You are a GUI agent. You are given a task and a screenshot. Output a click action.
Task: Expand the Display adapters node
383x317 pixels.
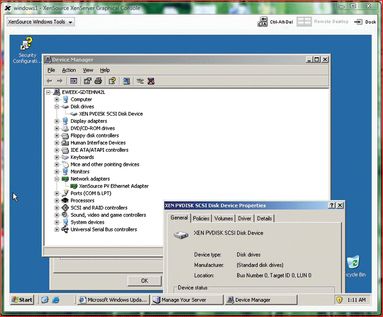pos(56,121)
